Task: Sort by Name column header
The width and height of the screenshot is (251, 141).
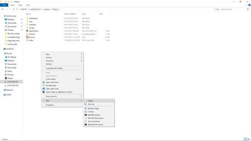Action: [x=28, y=14]
